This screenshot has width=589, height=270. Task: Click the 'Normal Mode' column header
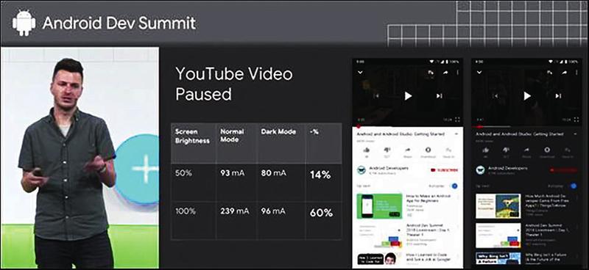coord(232,136)
